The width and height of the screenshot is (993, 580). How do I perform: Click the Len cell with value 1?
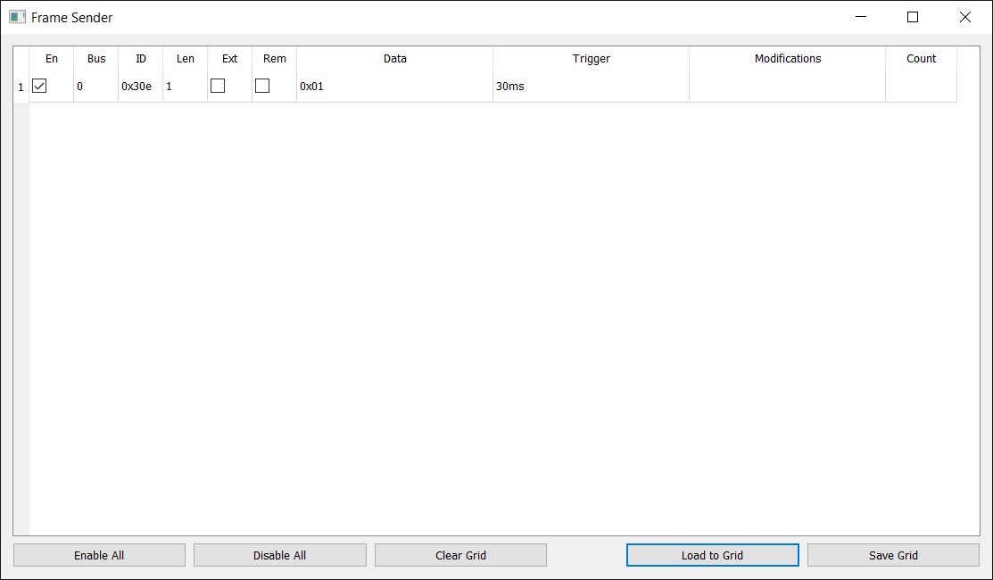[186, 87]
